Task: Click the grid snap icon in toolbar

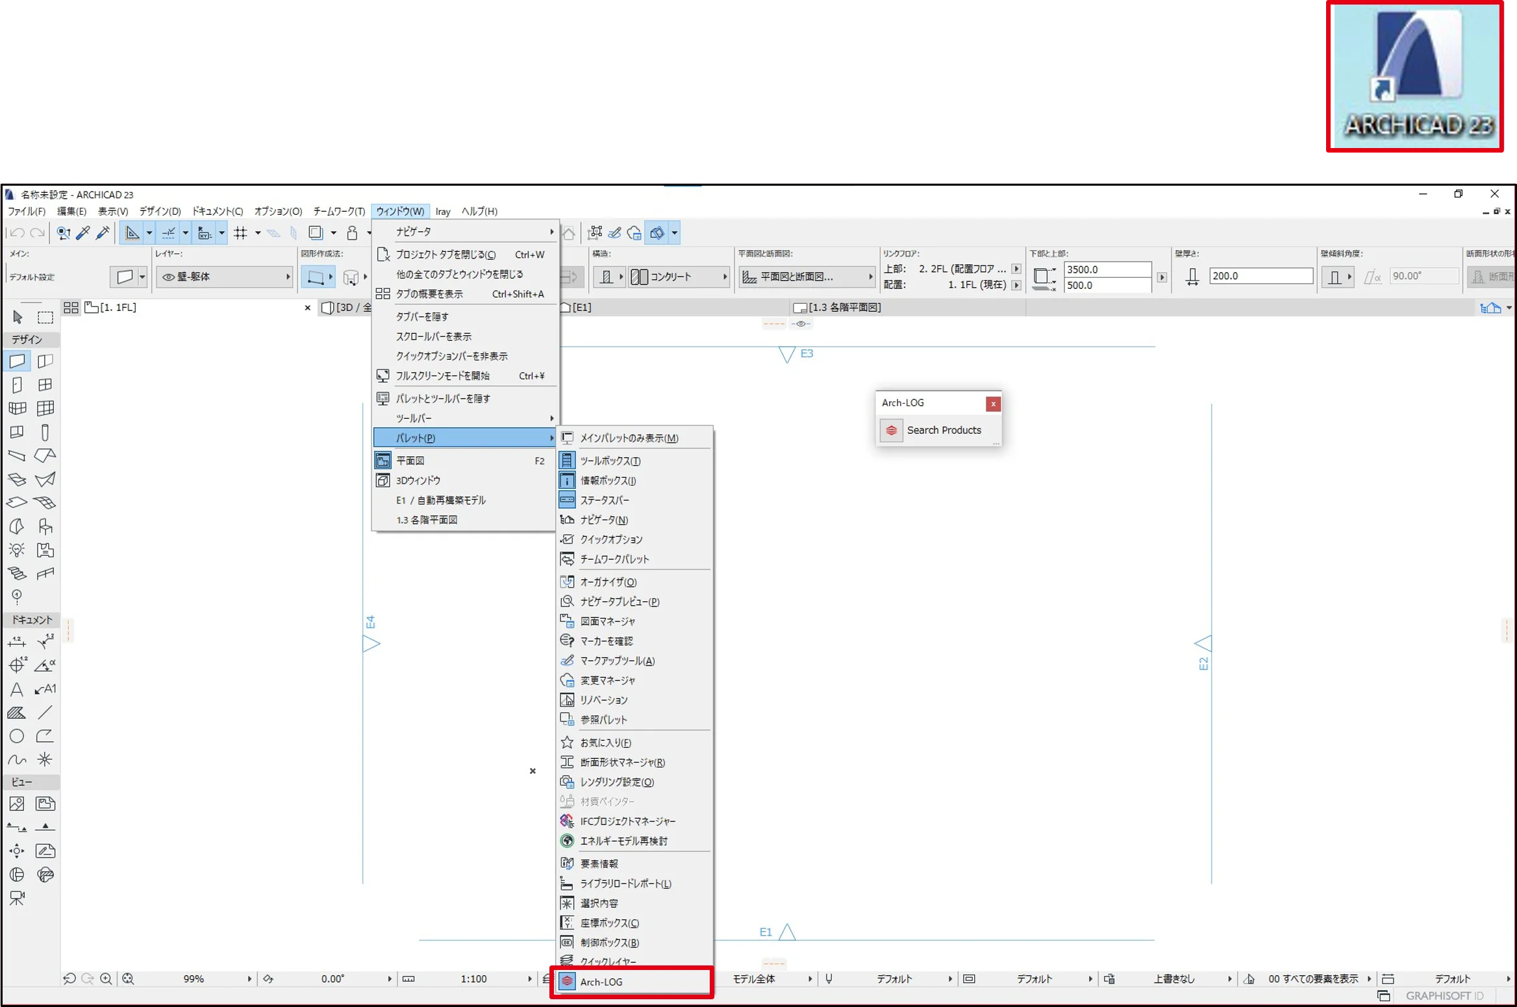Action: (240, 232)
